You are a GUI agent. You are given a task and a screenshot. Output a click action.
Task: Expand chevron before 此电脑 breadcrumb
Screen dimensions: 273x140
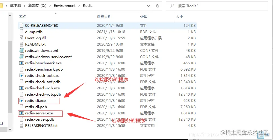point(7,6)
